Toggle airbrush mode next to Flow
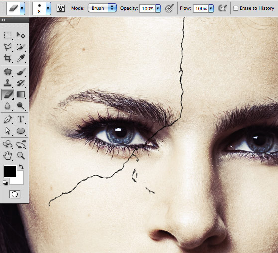Image resolution: width=278 pixels, height=253 pixels. [222, 8]
